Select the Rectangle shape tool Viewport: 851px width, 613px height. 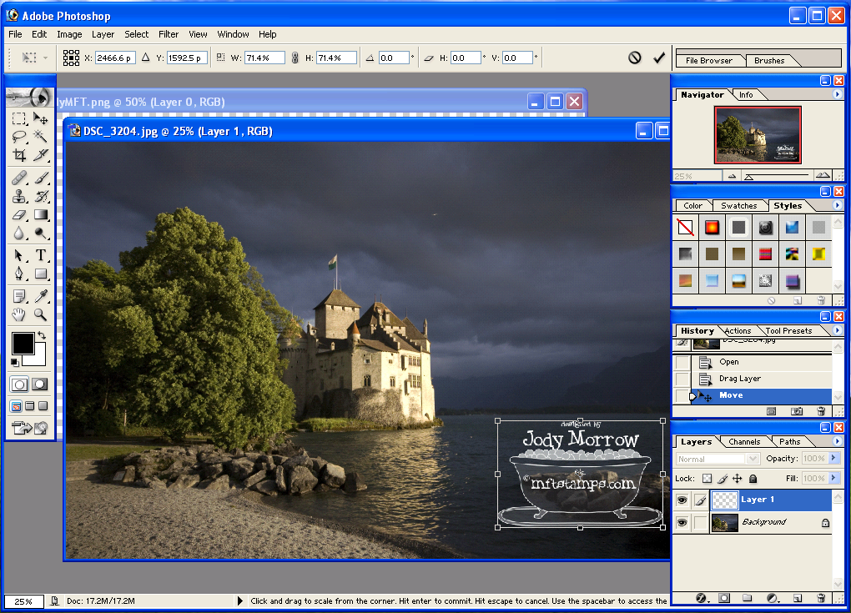[40, 274]
